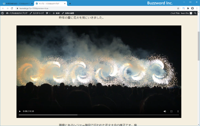Expand the 新規 new content menu

[56, 13]
